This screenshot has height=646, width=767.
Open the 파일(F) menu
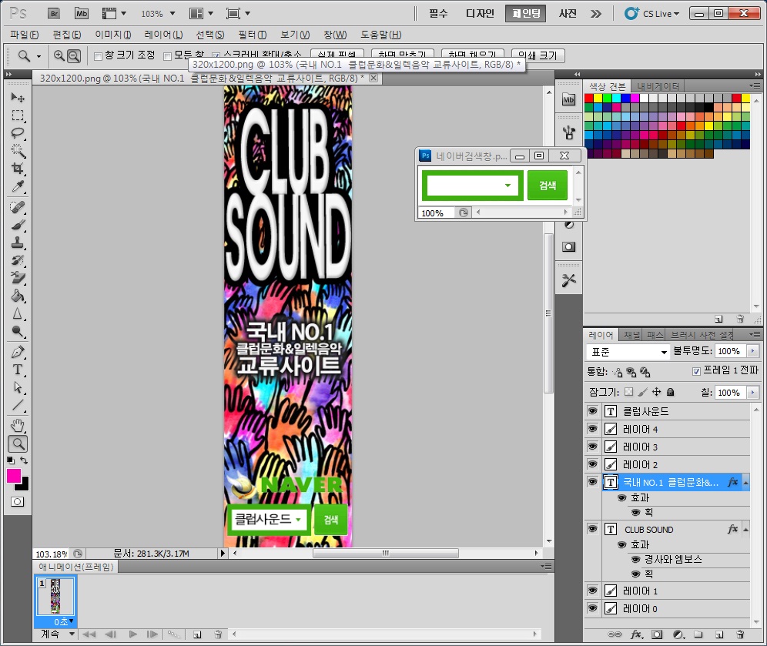point(25,35)
